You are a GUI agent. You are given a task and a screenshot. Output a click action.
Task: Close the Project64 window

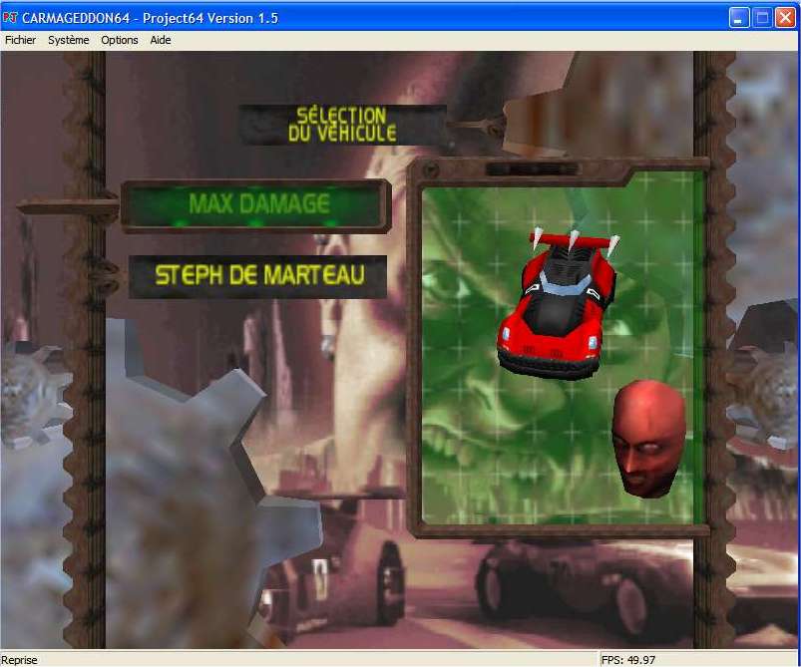[x=785, y=18]
